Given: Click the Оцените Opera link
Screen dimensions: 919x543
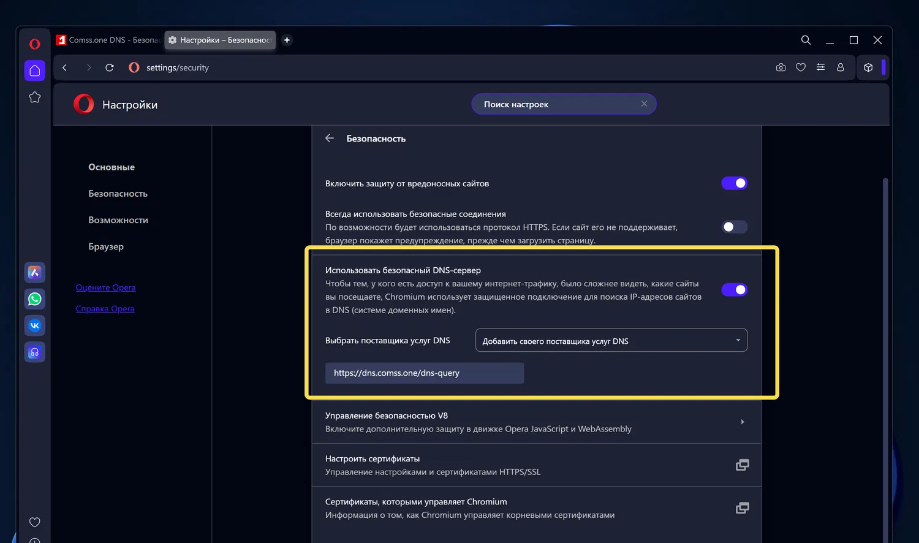Looking at the screenshot, I should 105,287.
